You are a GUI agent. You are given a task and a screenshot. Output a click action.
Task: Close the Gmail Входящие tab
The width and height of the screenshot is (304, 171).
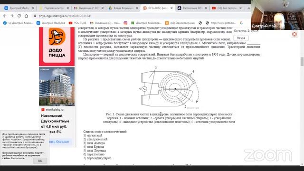pyautogui.click(x=103, y=8)
